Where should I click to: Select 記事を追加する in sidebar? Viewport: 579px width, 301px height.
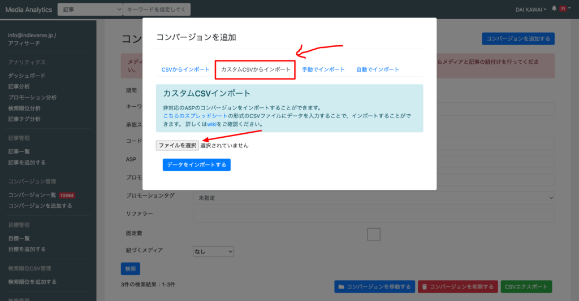[27, 162]
